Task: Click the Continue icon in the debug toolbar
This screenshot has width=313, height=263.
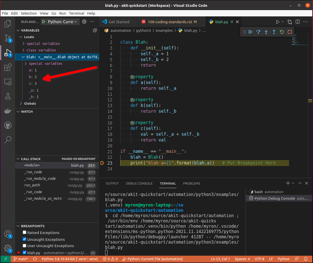Action: click(x=251, y=32)
